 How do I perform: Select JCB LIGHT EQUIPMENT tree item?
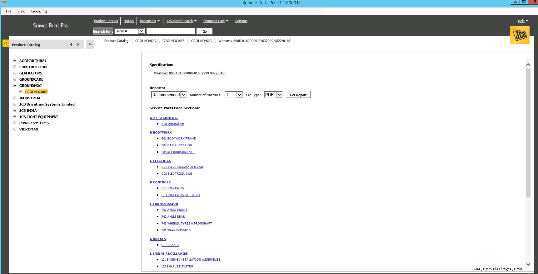[38, 117]
